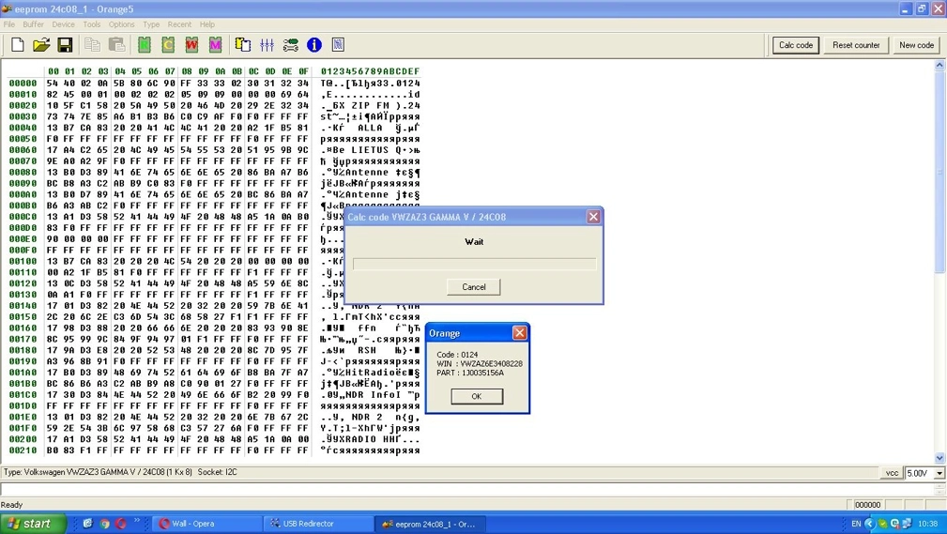Viewport: 947px width, 534px height.
Task: Click the Wait progress bar
Action: tap(474, 264)
